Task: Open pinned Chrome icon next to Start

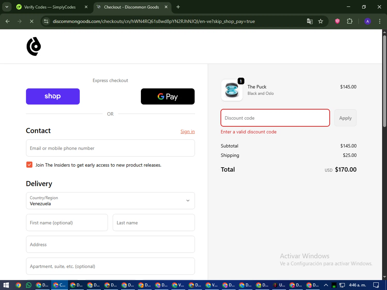Action: pos(18,285)
